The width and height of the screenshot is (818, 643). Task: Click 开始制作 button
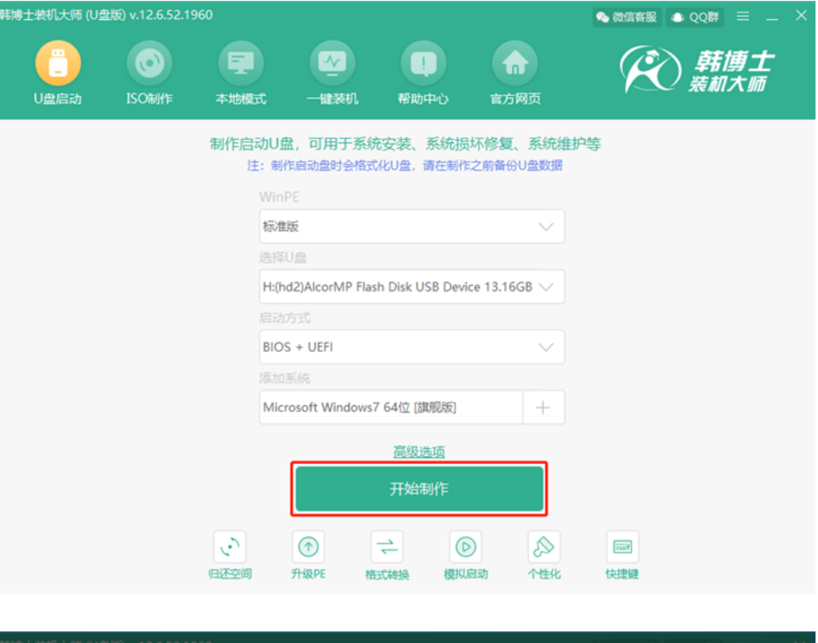419,489
